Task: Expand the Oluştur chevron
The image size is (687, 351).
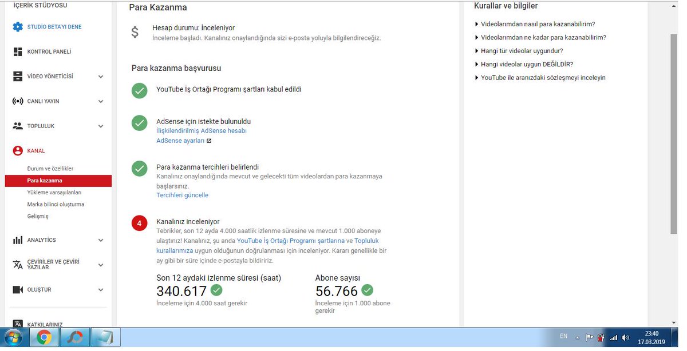Action: pos(101,290)
